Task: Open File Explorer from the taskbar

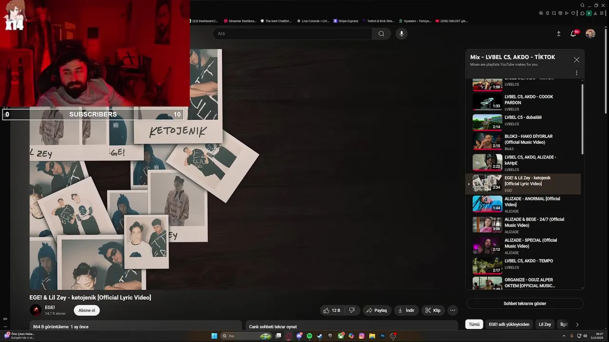Action: click(x=372, y=336)
